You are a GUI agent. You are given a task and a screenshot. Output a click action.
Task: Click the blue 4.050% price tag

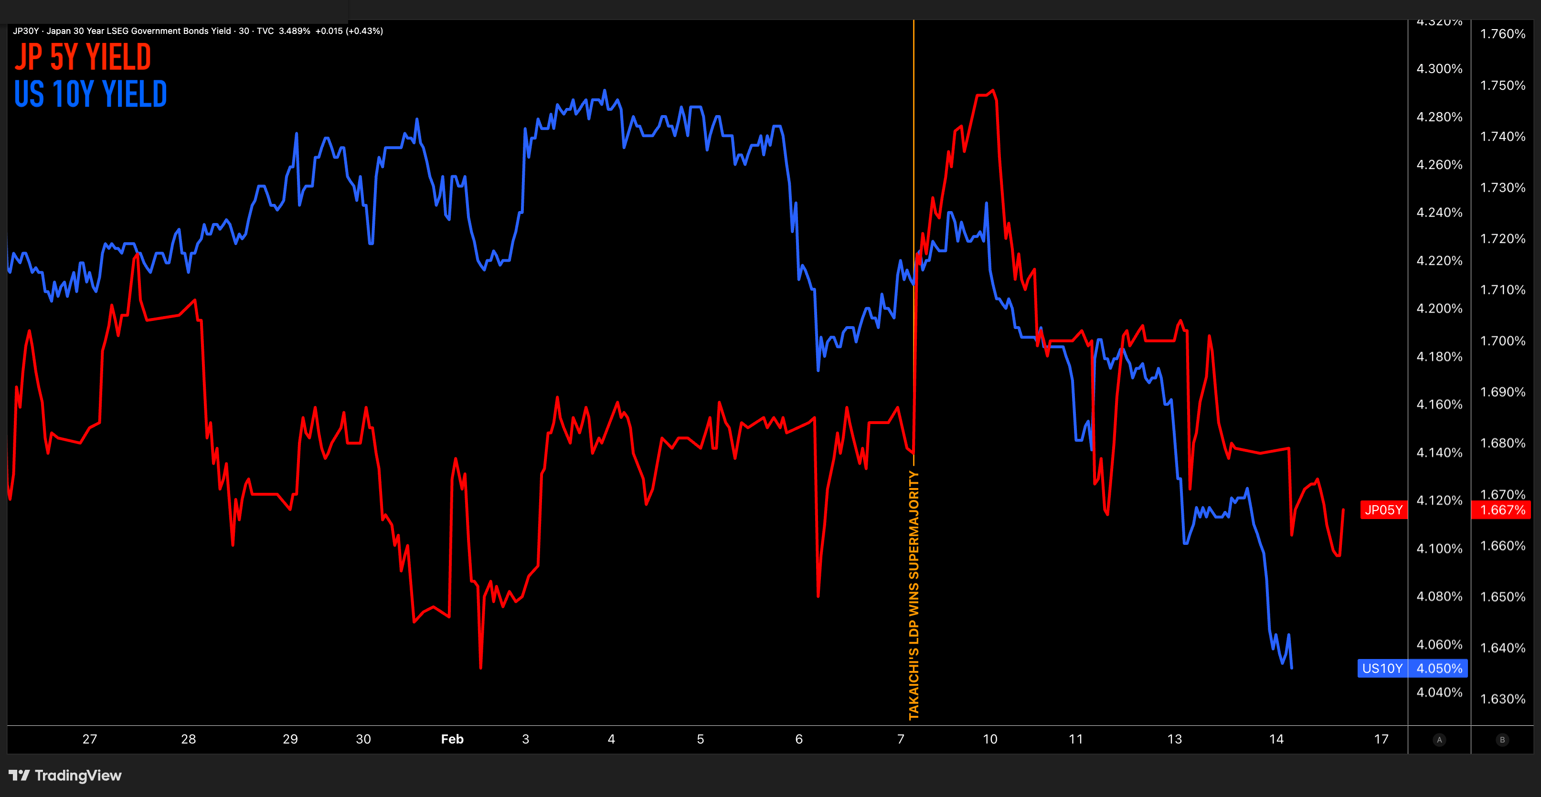tap(1438, 669)
